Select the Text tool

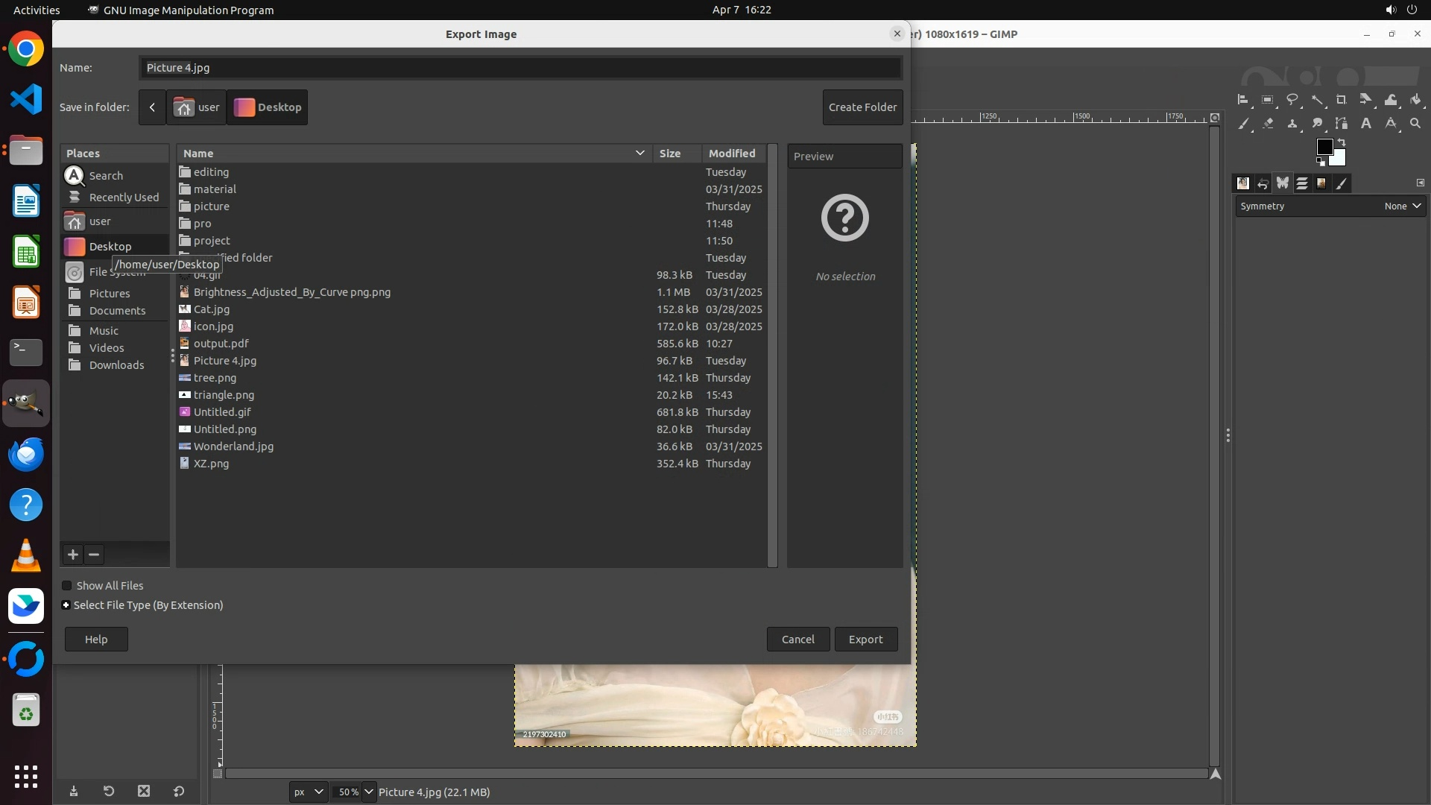click(1366, 124)
